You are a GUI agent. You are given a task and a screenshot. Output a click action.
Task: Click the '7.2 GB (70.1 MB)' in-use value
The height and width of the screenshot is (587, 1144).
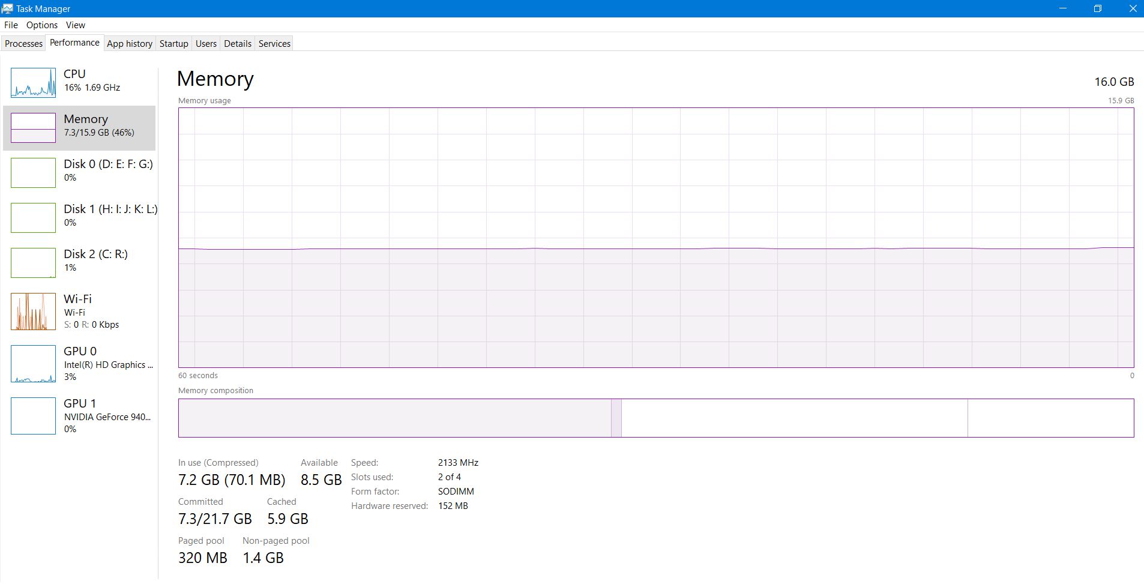tap(232, 480)
